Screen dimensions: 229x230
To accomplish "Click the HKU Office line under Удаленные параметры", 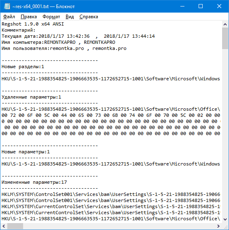I will click(x=111, y=109).
